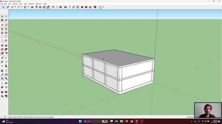Select the Position Camera tool
222x124 pixels.
pos(2,83)
